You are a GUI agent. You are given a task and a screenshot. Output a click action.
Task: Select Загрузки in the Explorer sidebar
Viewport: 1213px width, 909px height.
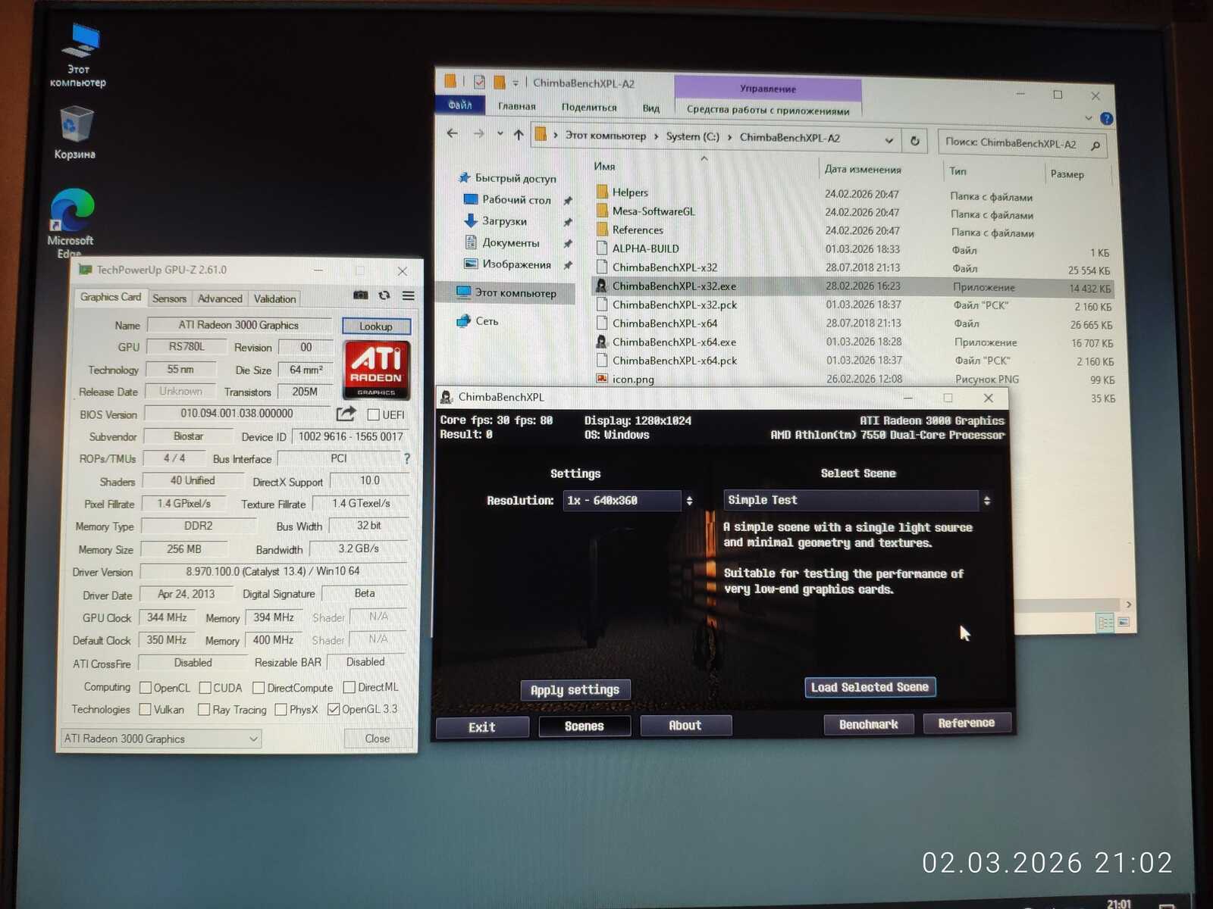[x=504, y=221]
